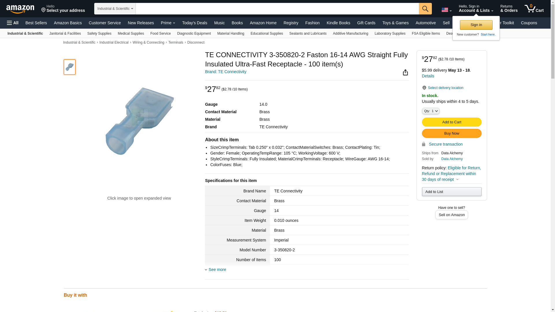
Task: Open Today's Deals in the nav bar
Action: coord(195,23)
